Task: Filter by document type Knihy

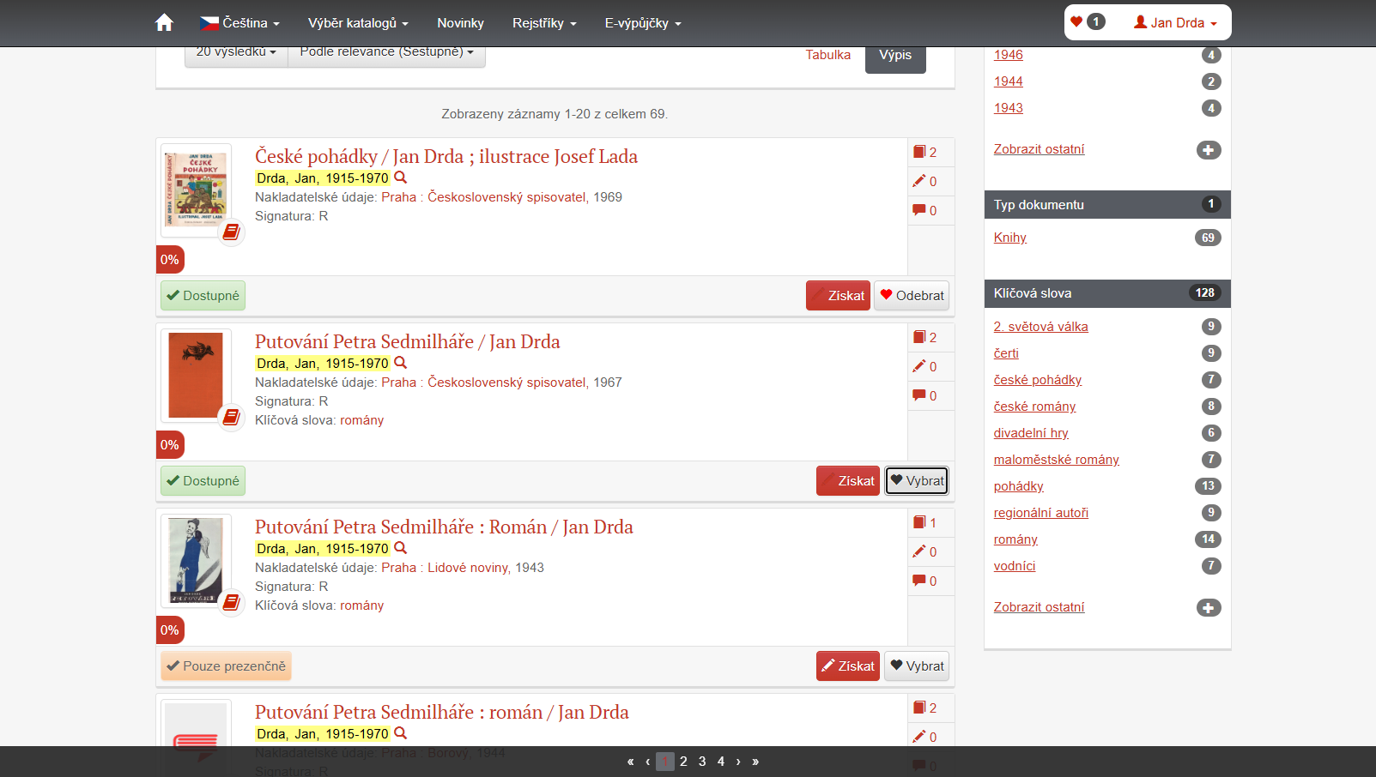Action: pos(1009,238)
